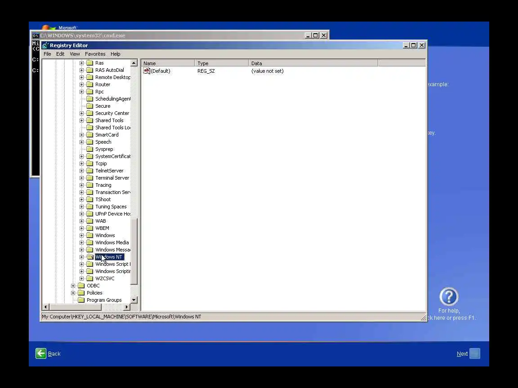The width and height of the screenshot is (518, 388).
Task: Click the status bar registry path
Action: coord(121,317)
